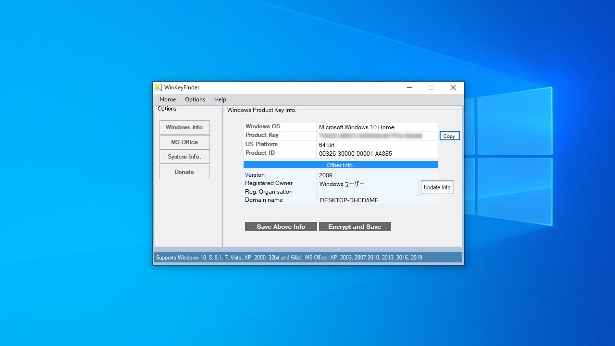Open the System Info. panel
Screen dimensions: 615x346
184,157
